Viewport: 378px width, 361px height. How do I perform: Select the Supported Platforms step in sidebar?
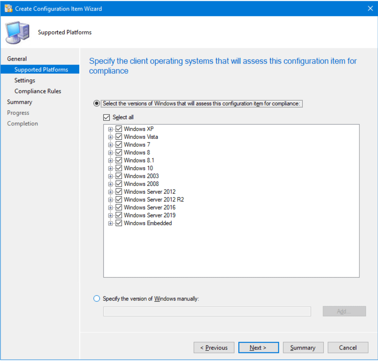pyautogui.click(x=40, y=69)
